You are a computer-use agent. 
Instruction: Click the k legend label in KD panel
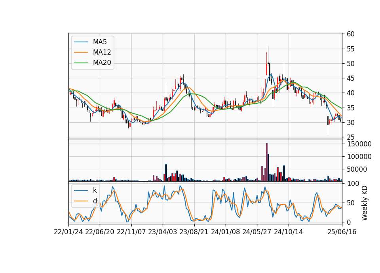95,190
